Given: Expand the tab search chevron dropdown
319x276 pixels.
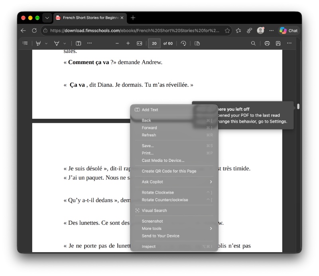Looking at the screenshot, I should [47, 18].
